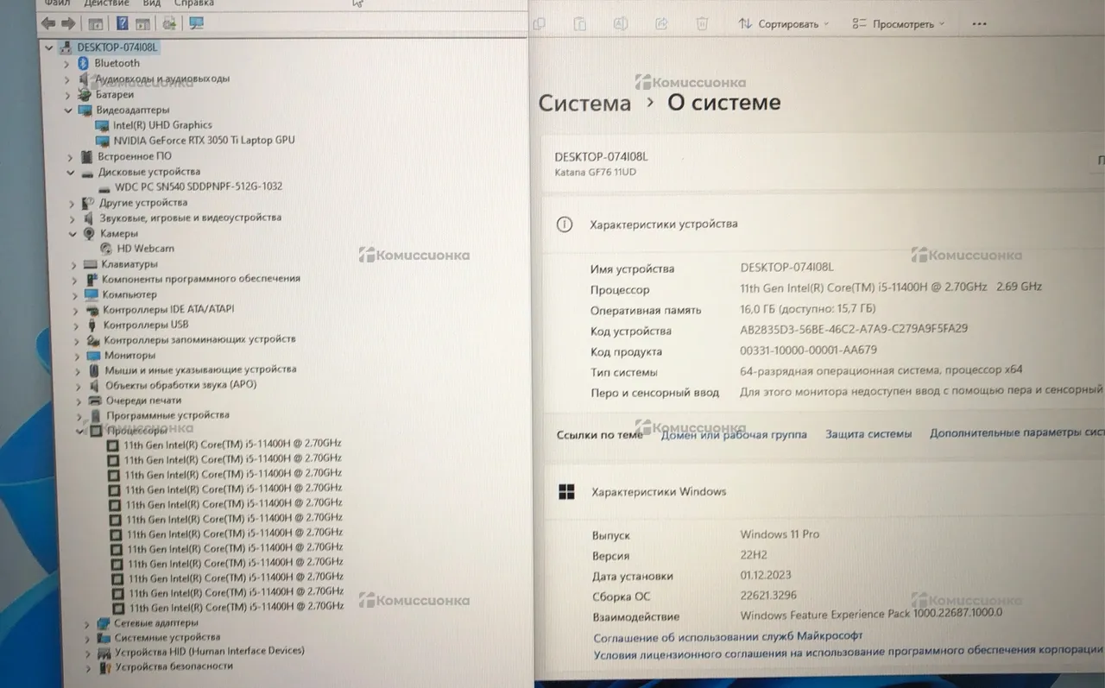Open the Справка menu
Image resolution: width=1105 pixels, height=688 pixels.
pyautogui.click(x=193, y=3)
